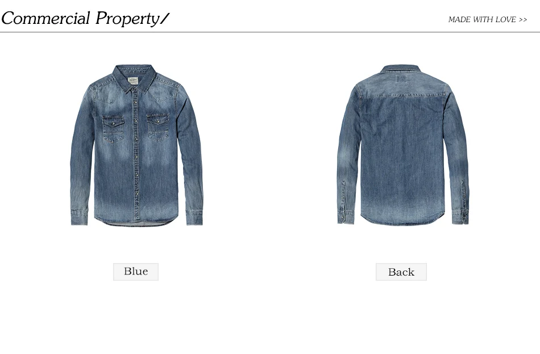This screenshot has height=354, width=540.
Task: Click the brand tag inside the front shirt collar
Action: (133, 82)
